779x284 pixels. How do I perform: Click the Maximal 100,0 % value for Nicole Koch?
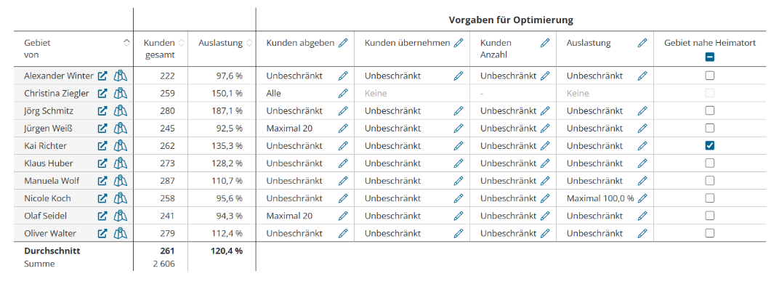tap(600, 198)
